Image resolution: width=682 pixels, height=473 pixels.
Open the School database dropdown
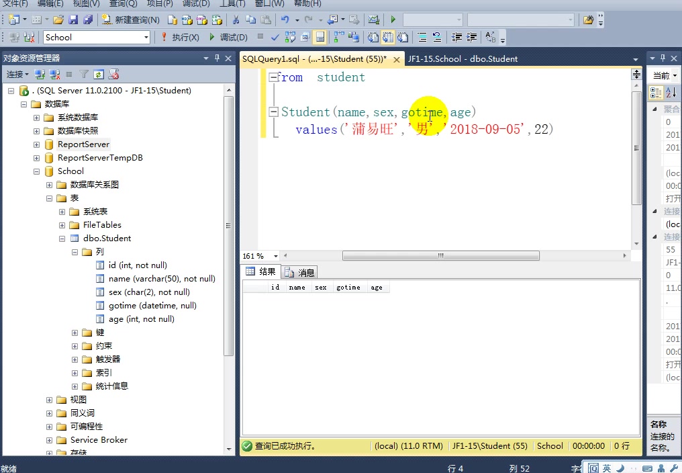[146, 38]
